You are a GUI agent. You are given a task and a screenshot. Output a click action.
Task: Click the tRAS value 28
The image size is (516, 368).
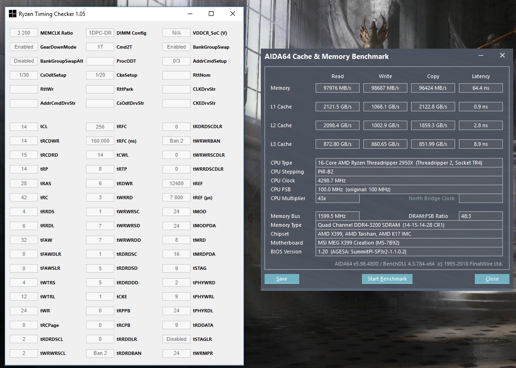24,183
